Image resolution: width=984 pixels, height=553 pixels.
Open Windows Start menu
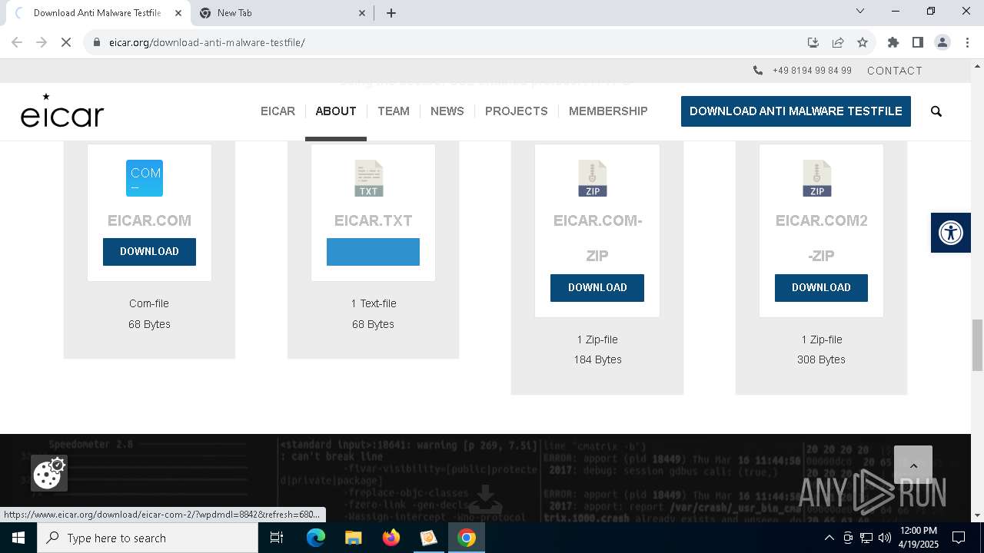click(18, 538)
